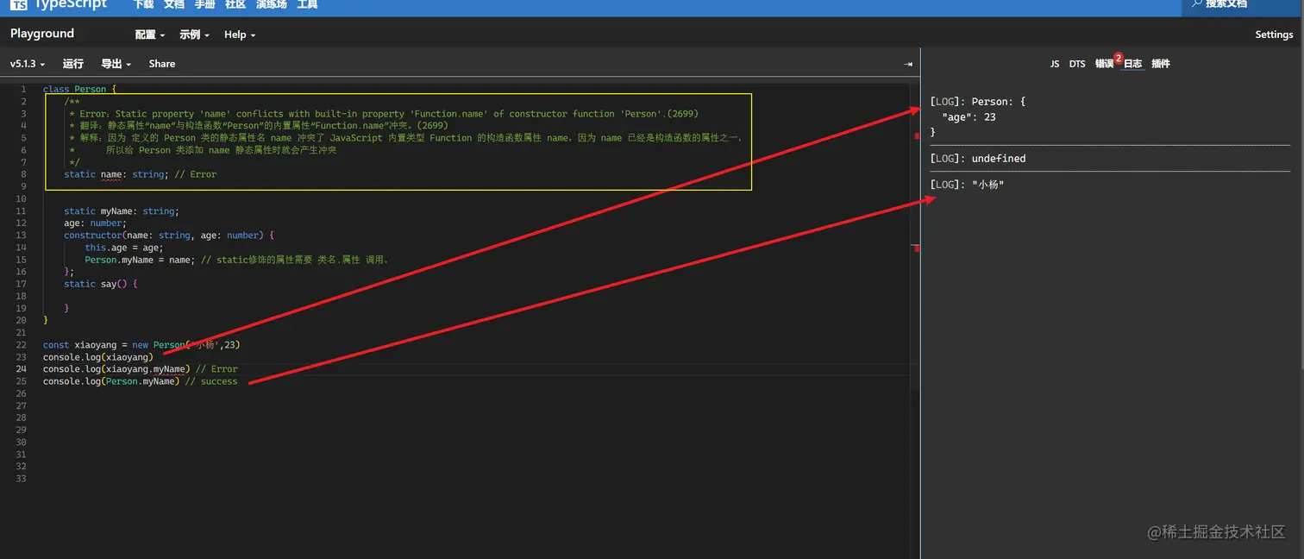Select the 日志 logs tab
This screenshot has height=559, width=1304.
pyautogui.click(x=1132, y=64)
